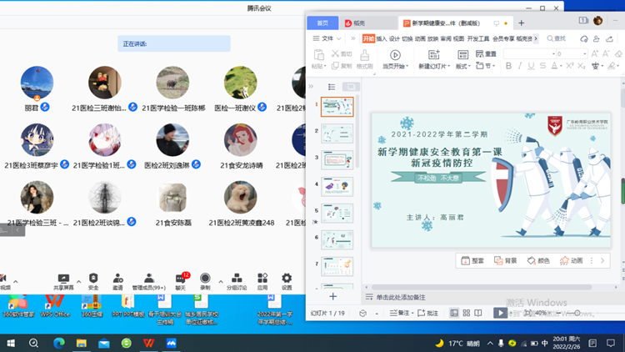Click cloud sync icon in WPS header
The width and height of the screenshot is (625, 352).
584,38
